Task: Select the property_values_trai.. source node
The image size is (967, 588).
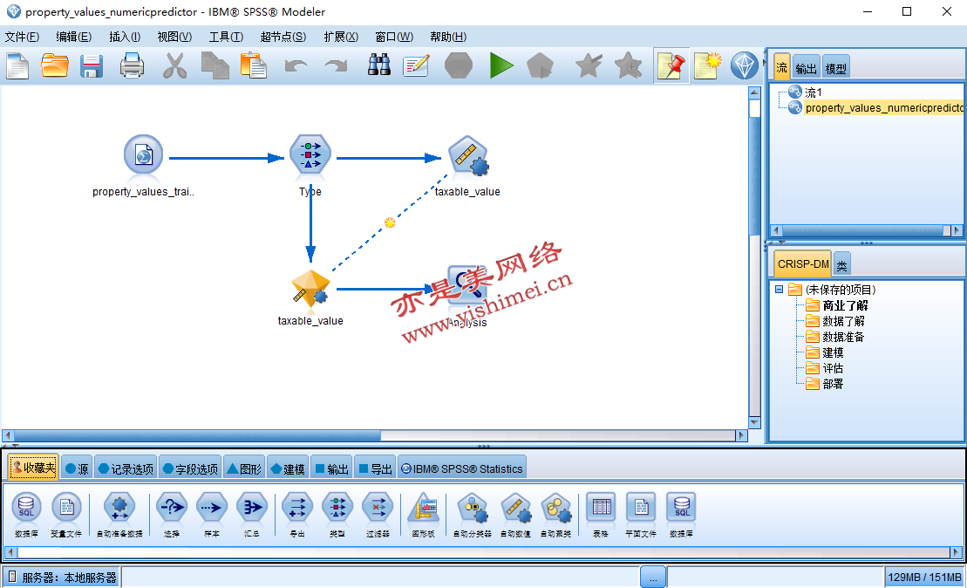Action: coord(143,155)
